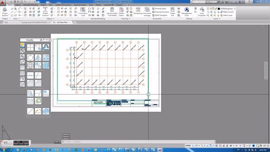The width and height of the screenshot is (270, 152).
Task: Click the black layer color swatch
Action: [219, 8]
